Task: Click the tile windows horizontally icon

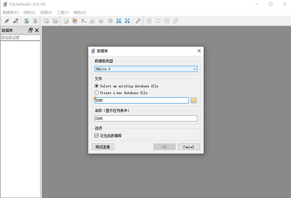Action: [x=158, y=21]
